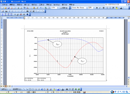Open the MathType menu
This screenshot has width=130, height=94.
click(57, 5)
